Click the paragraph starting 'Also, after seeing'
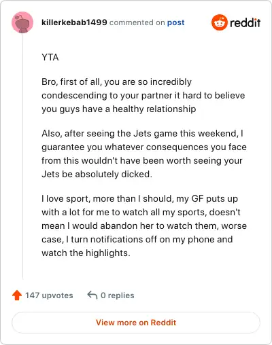Screen dimensions: 272x345 pyautogui.click(x=144, y=153)
